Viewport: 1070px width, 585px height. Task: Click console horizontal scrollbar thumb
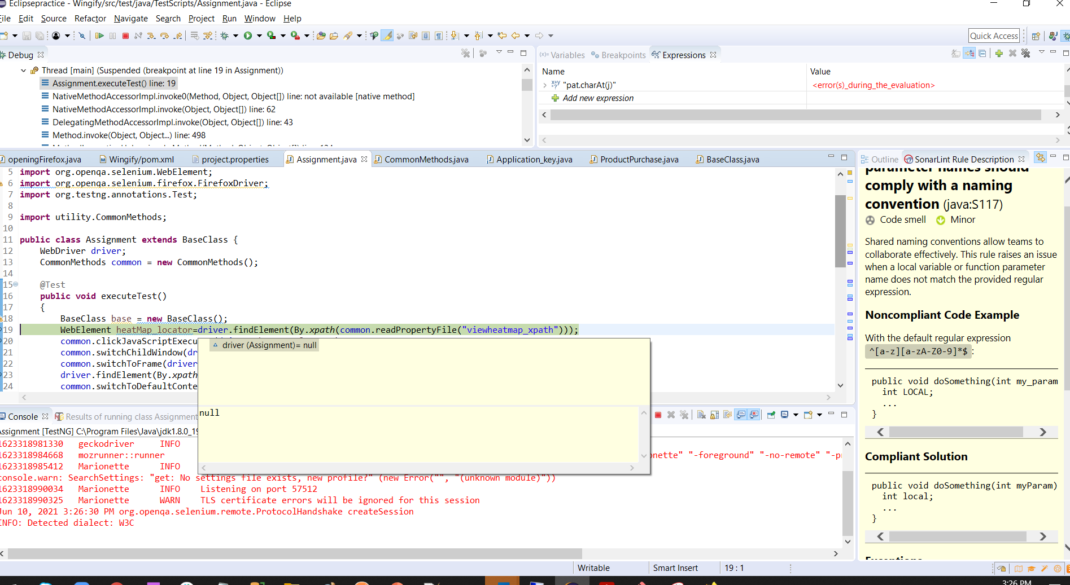click(x=295, y=553)
